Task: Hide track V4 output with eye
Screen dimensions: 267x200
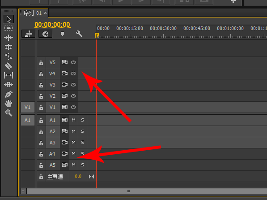Action: (x=73, y=74)
